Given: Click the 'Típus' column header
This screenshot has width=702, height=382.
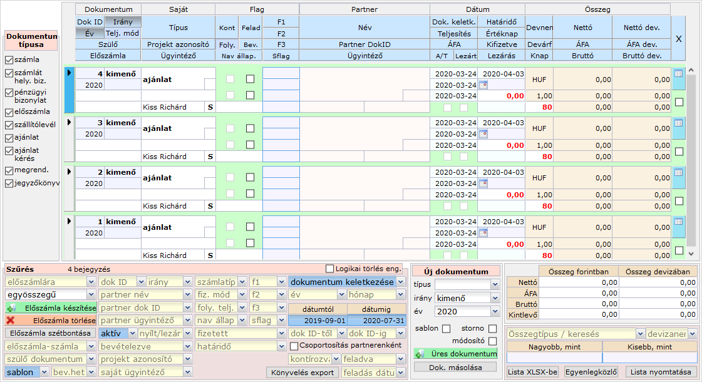Looking at the screenshot, I should coord(178,28).
